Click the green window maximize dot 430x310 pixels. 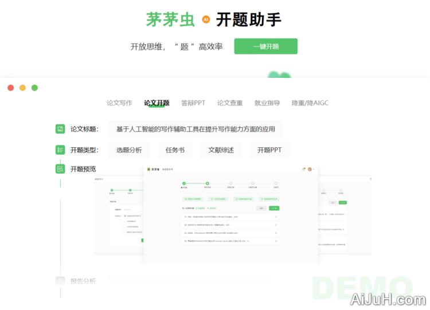tap(34, 88)
